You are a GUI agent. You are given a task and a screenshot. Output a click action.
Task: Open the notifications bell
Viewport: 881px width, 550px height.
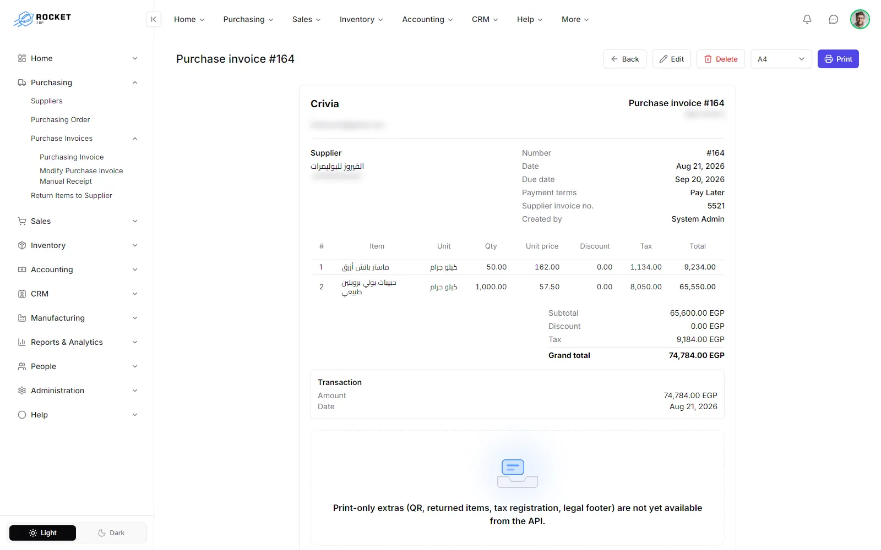tap(807, 19)
